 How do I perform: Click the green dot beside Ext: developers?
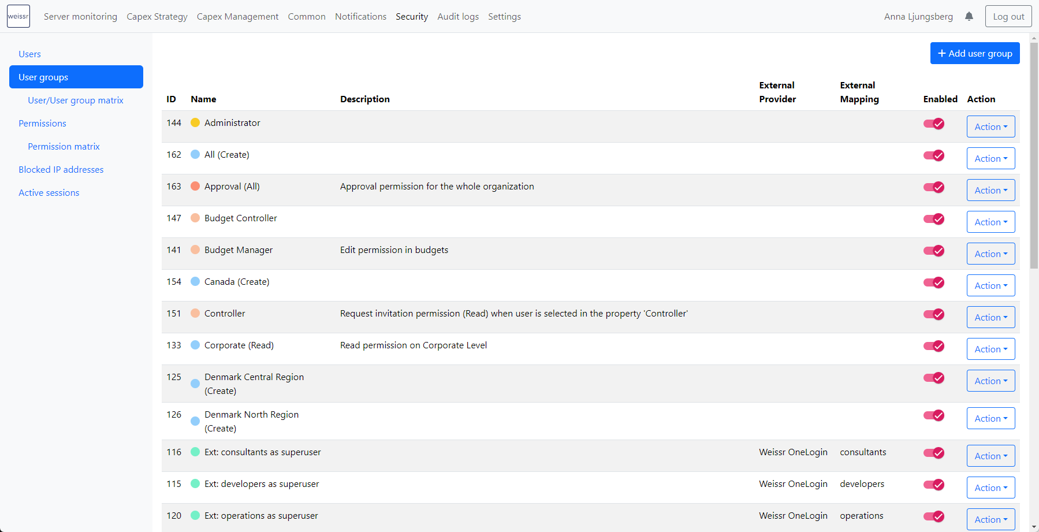195,483
